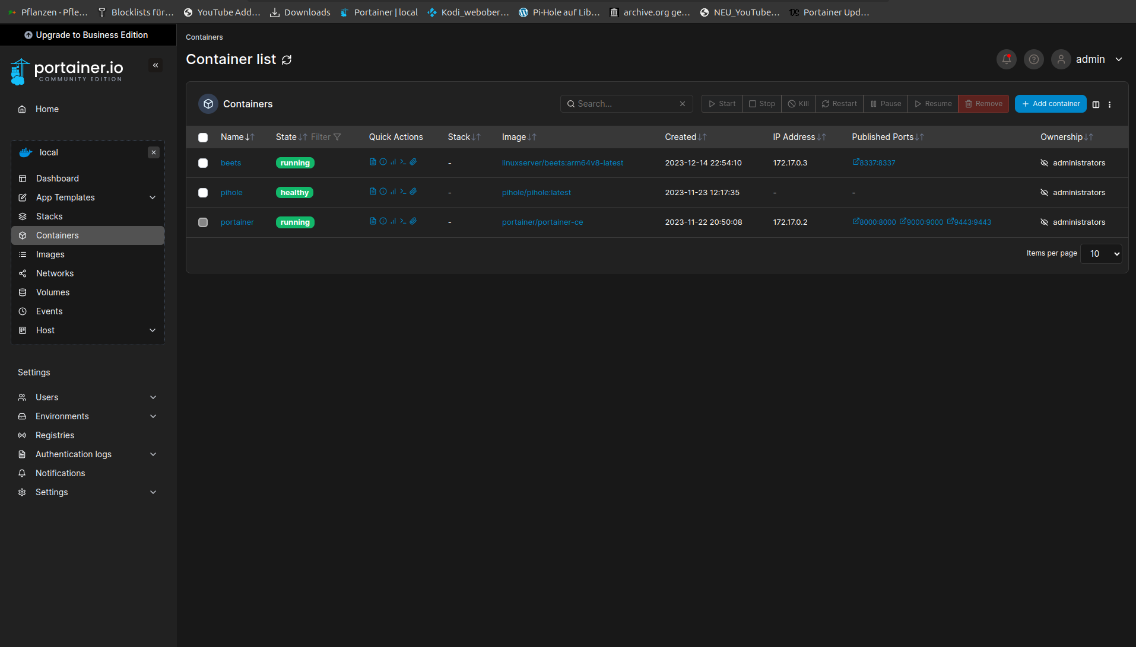The image size is (1136, 647).
Task: Expand the Users submenu
Action: [153, 397]
